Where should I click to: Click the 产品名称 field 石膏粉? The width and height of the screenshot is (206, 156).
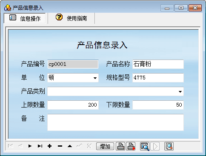pos(158,64)
